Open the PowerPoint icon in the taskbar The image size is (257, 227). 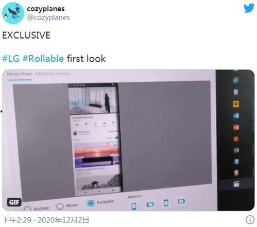(x=236, y=127)
